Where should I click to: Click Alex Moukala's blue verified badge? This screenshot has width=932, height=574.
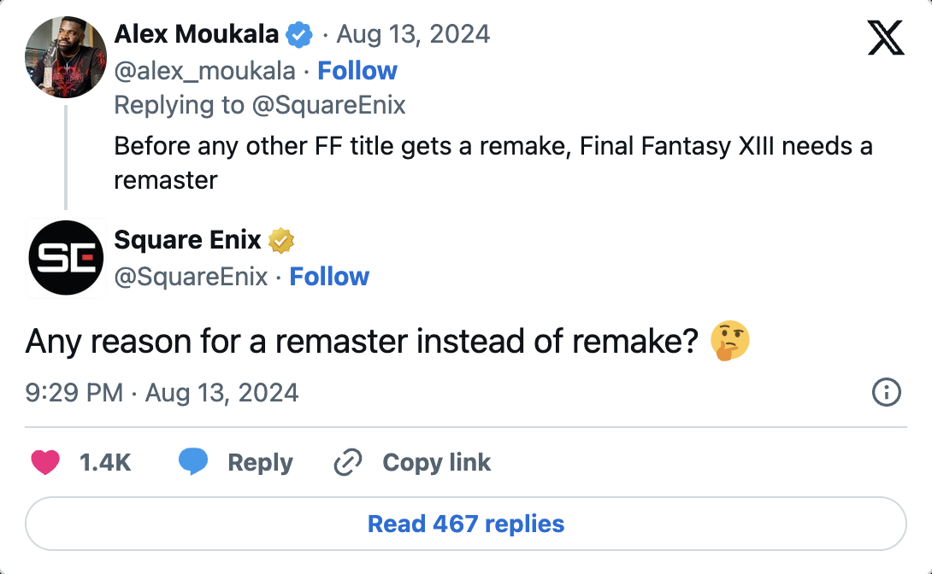pos(298,35)
